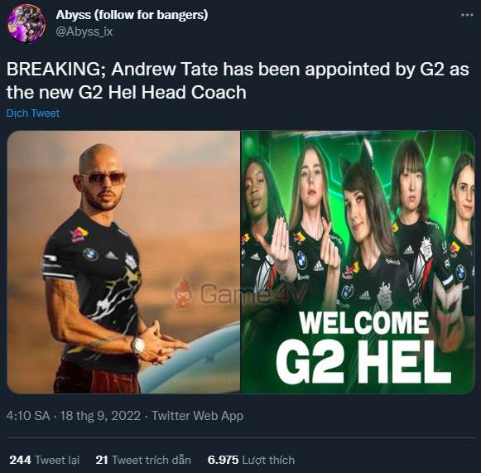This screenshot has width=481, height=473.
Task: View the 244 Tweet lại retweets list
Action: point(45,460)
